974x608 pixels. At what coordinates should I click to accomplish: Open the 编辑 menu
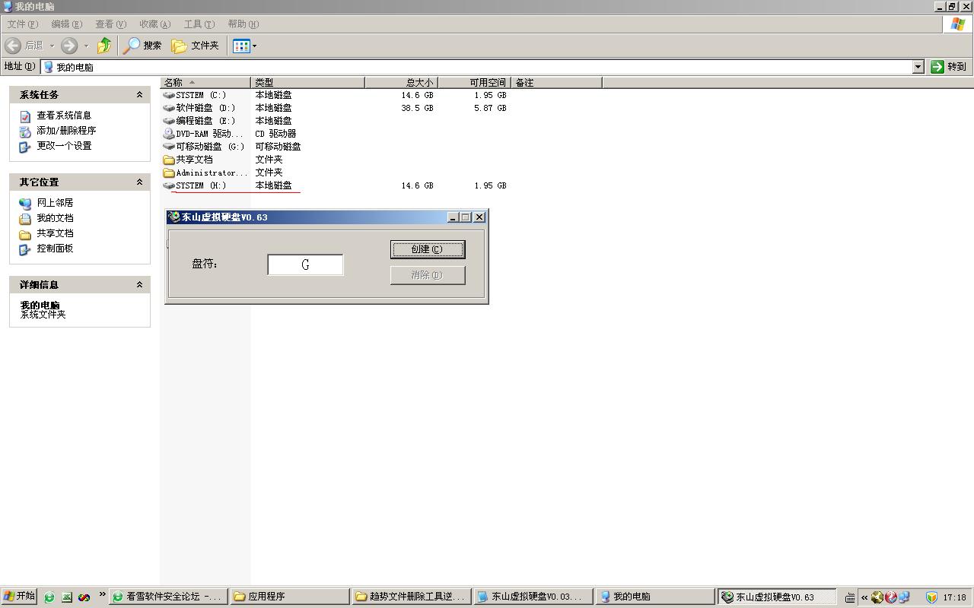[66, 24]
